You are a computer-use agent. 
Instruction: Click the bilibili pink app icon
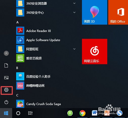[x=20, y=86]
